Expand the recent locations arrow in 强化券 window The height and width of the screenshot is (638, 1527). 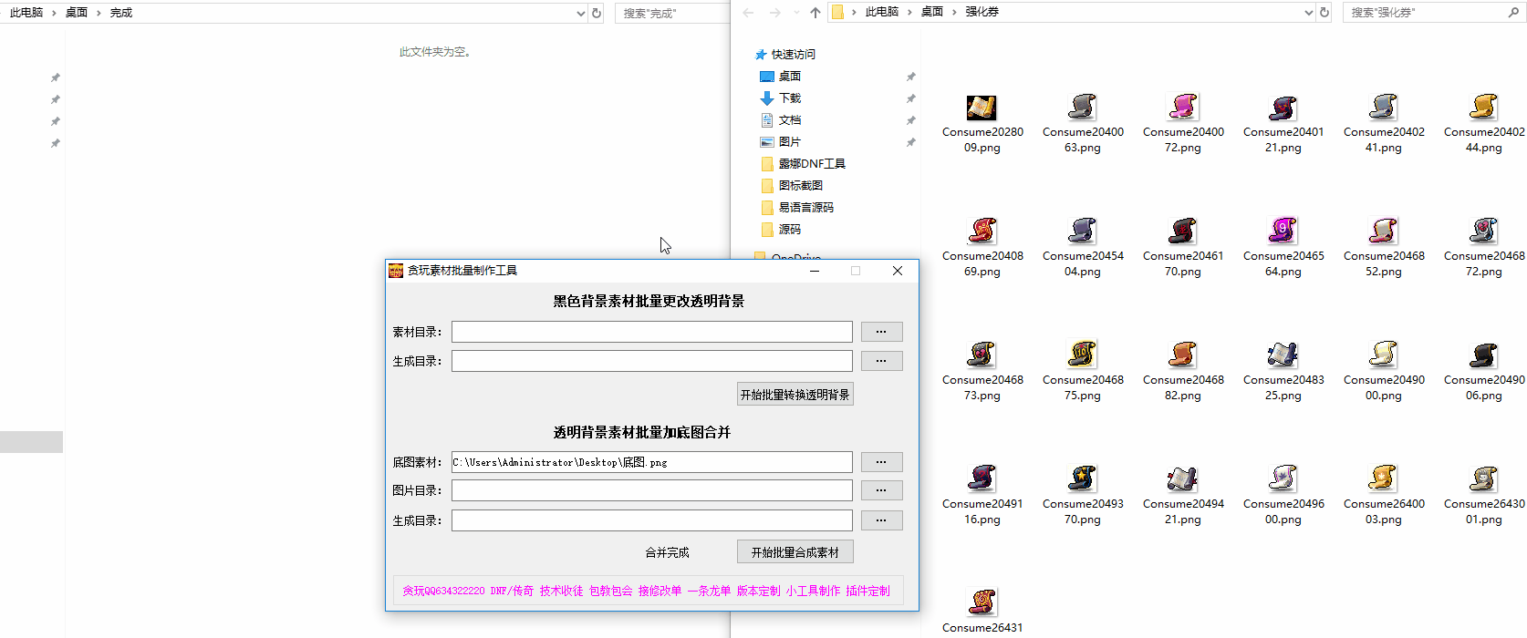[x=796, y=13]
